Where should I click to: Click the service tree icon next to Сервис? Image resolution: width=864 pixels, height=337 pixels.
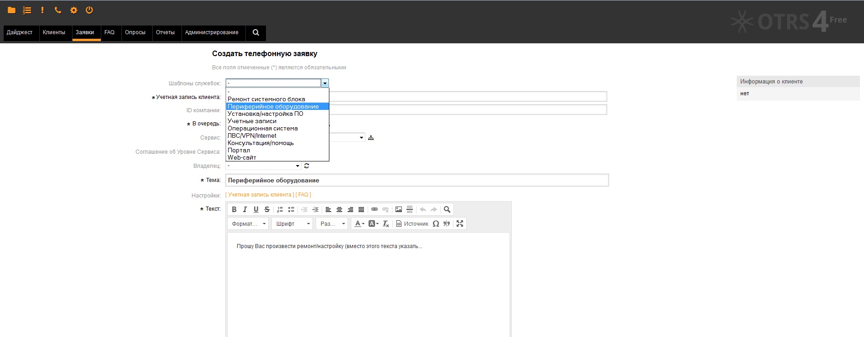tap(371, 138)
